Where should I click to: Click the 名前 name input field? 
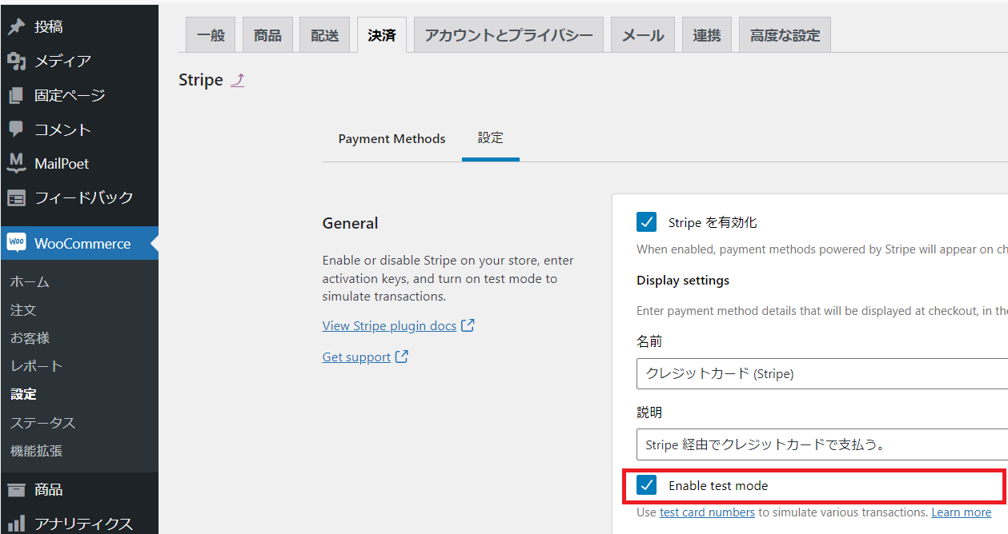point(817,373)
